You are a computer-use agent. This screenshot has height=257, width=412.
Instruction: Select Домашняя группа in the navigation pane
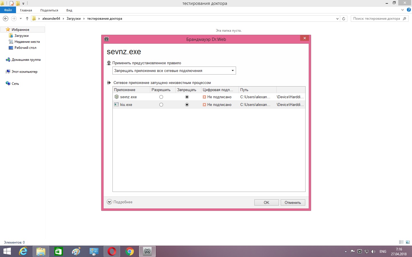pyautogui.click(x=26, y=60)
